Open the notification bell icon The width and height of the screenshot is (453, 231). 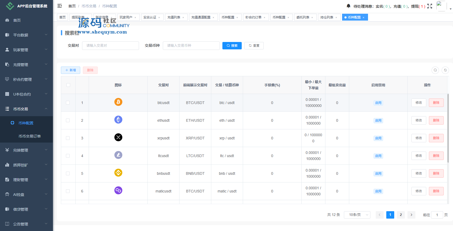tap(348, 6)
